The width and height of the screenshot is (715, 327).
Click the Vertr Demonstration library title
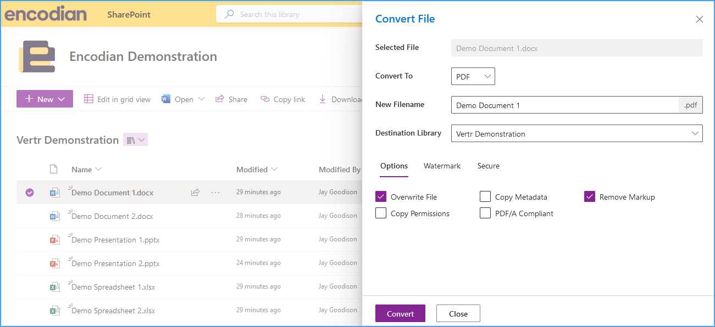pyautogui.click(x=68, y=140)
